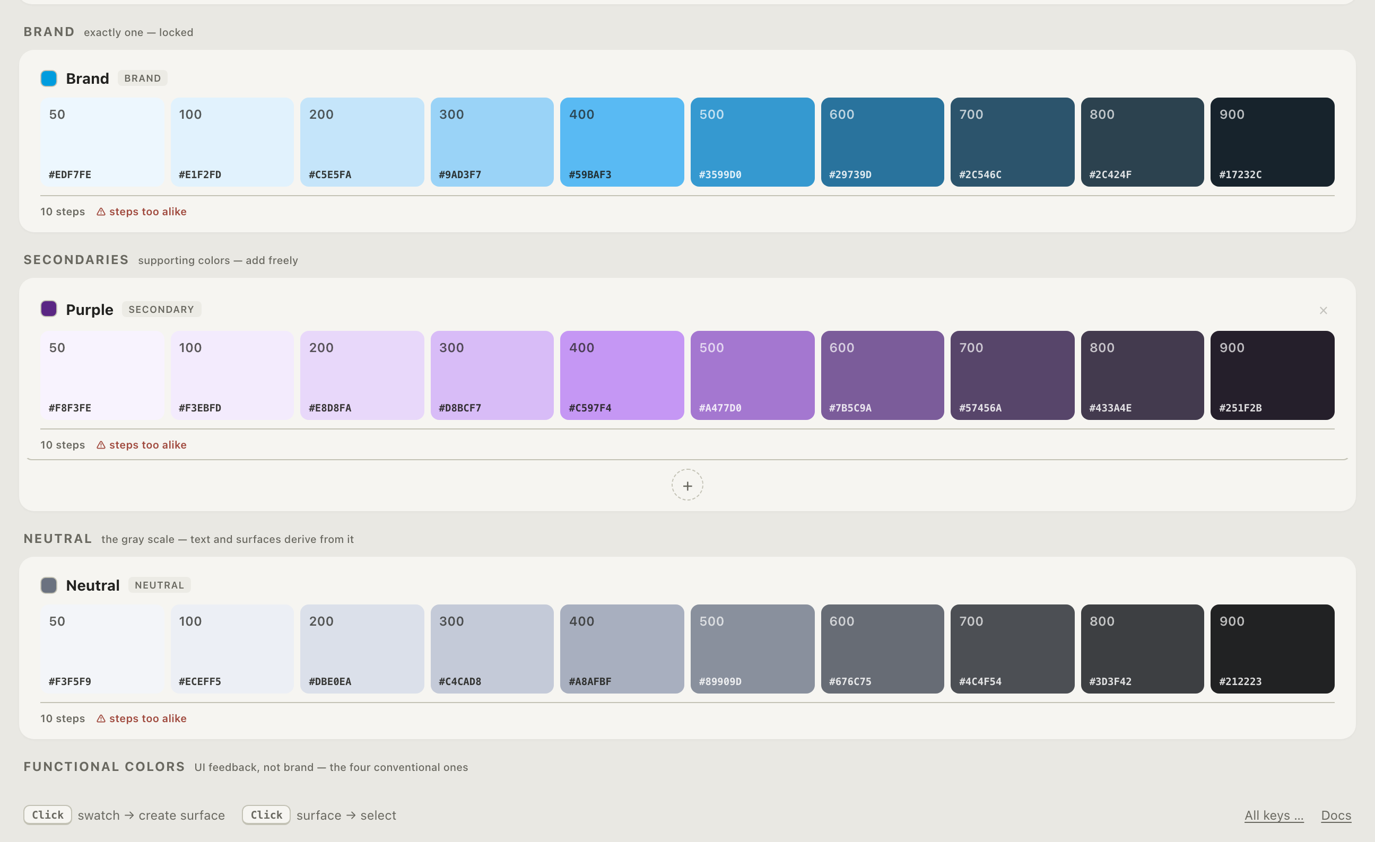Image resolution: width=1375 pixels, height=842 pixels.
Task: Click warning icon under Purple palette
Action: click(x=101, y=445)
